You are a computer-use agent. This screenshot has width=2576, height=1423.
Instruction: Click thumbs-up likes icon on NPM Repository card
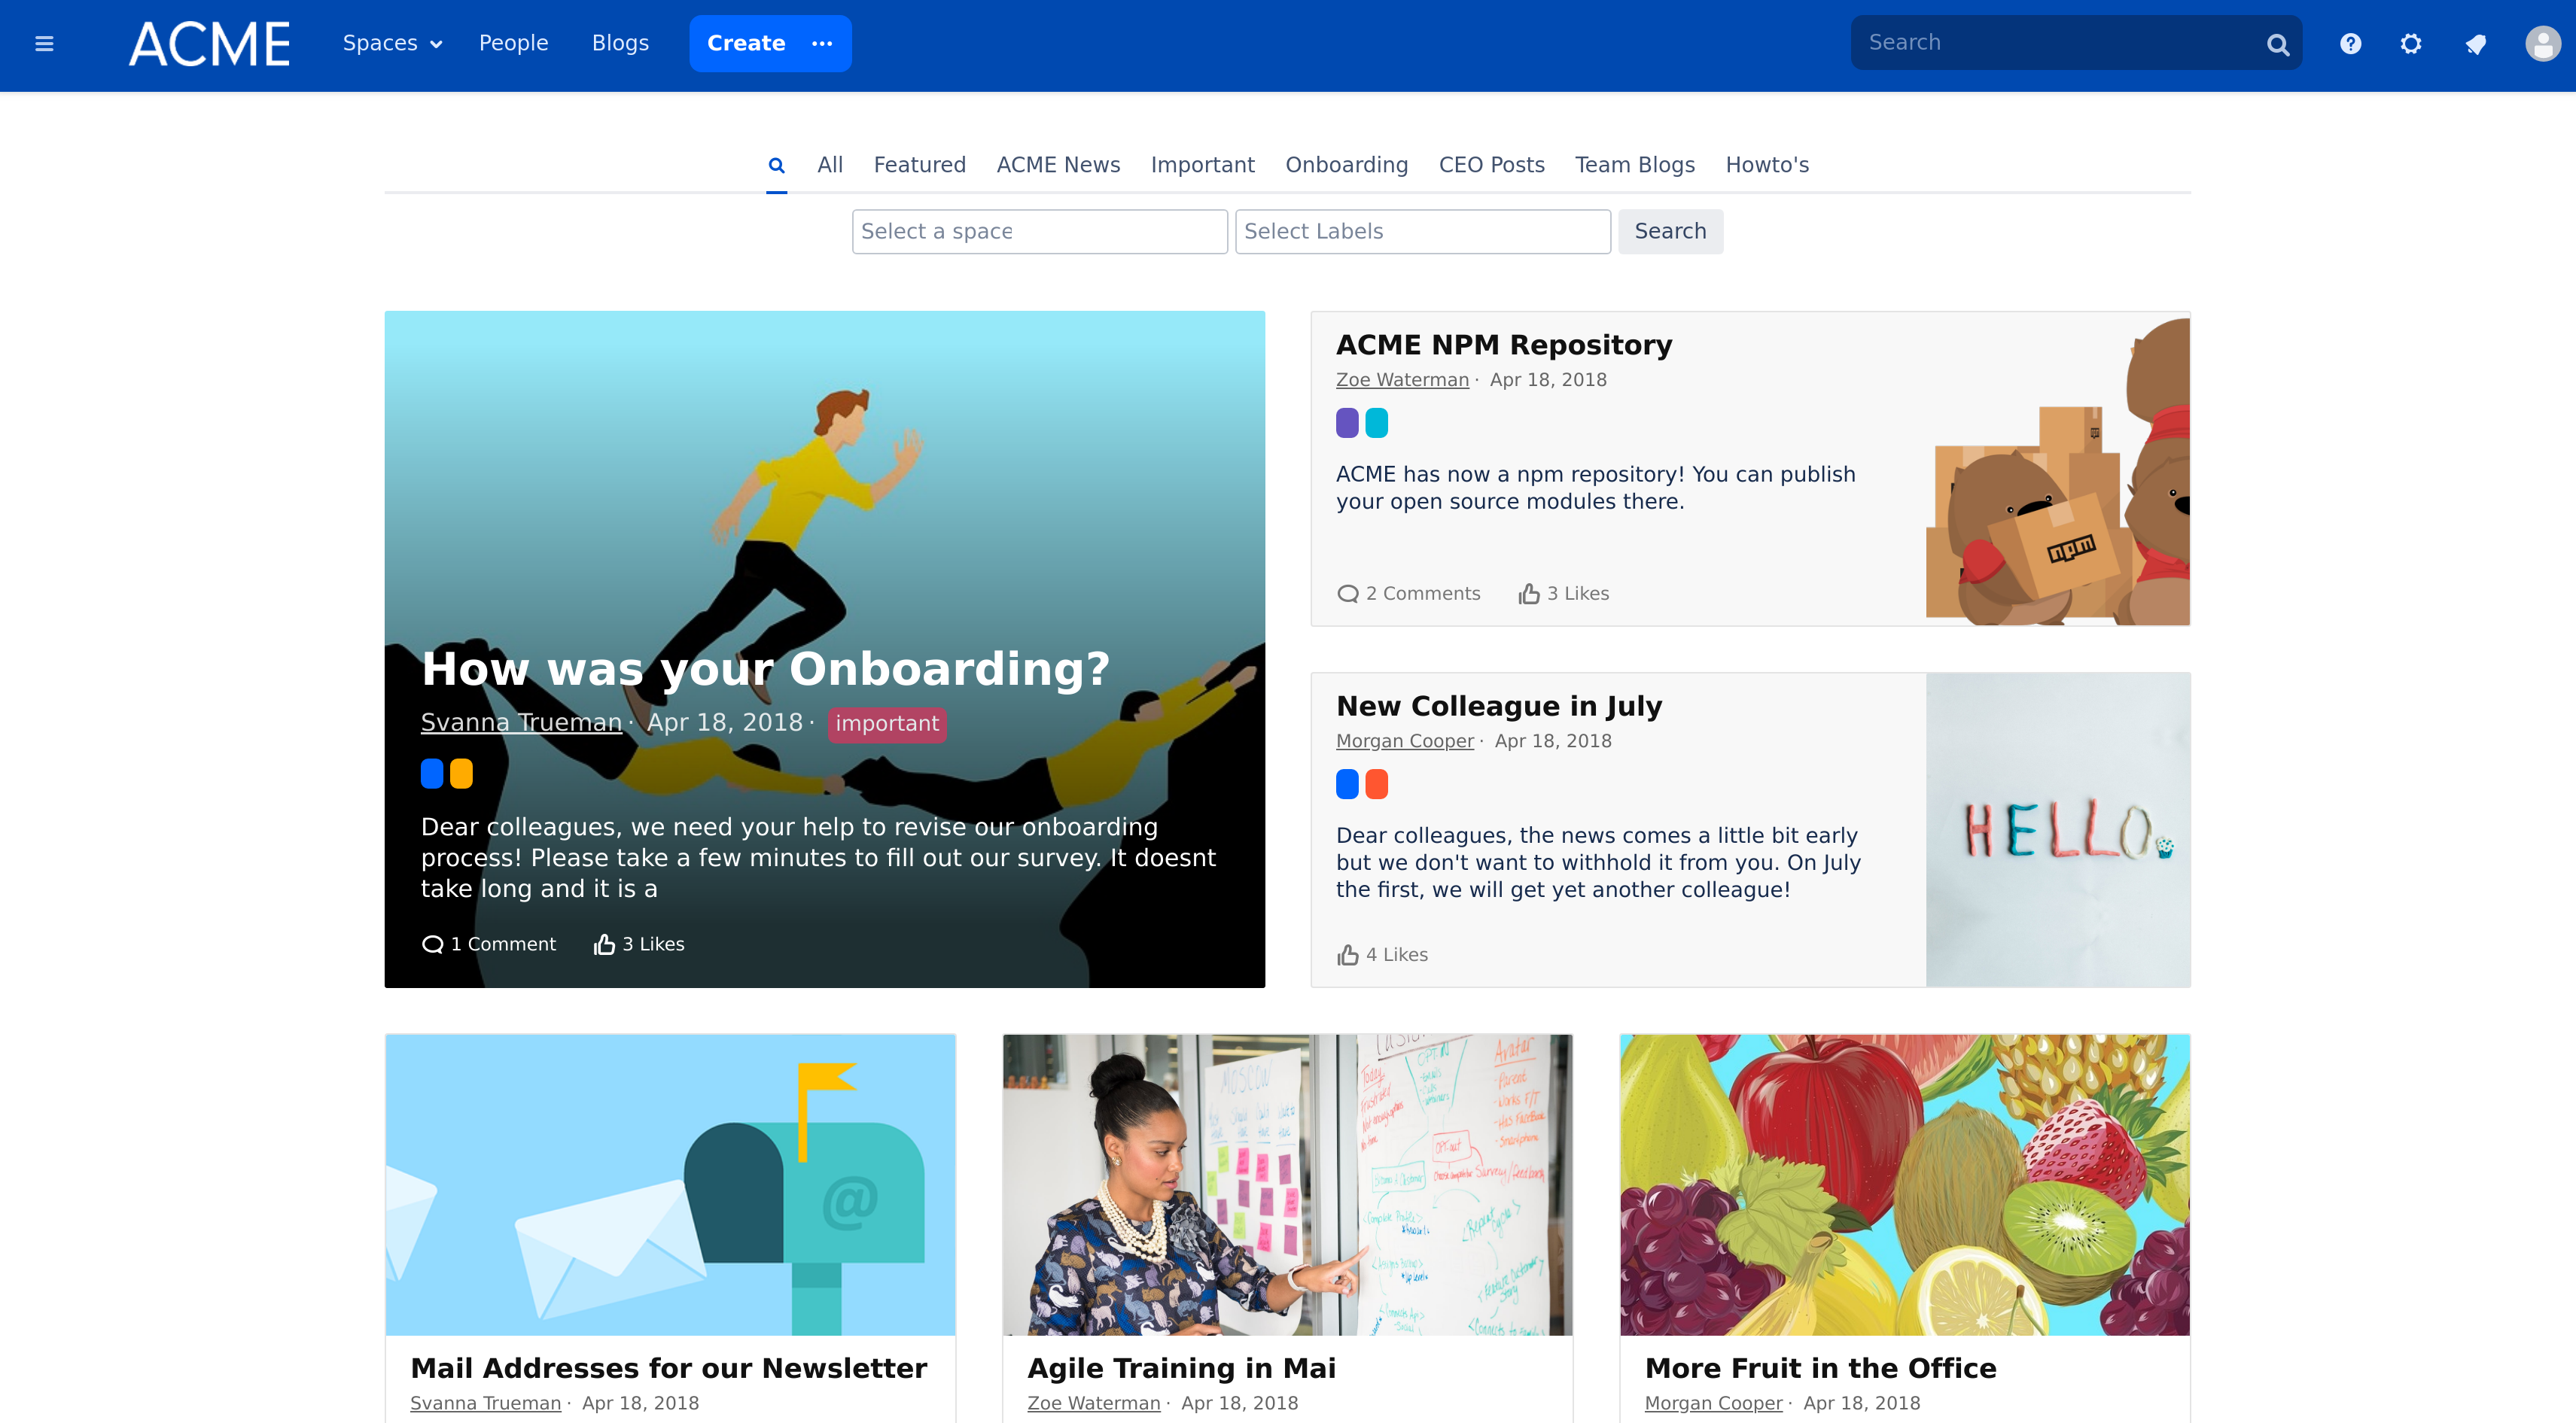coord(1528,594)
